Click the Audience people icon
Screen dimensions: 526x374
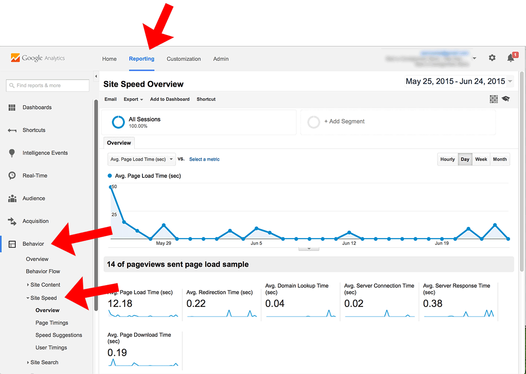point(12,198)
